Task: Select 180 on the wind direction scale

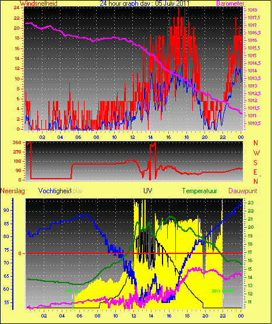Action: [x=17, y=161]
